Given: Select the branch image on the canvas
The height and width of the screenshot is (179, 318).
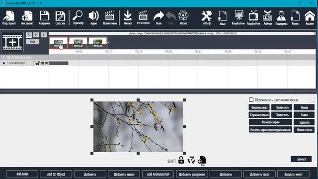Looking at the screenshot, I should [x=138, y=127].
